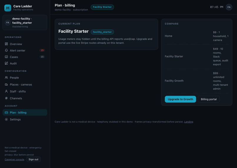Click the CURRENT PLAN label
The width and height of the screenshot is (237, 168).
point(69,24)
